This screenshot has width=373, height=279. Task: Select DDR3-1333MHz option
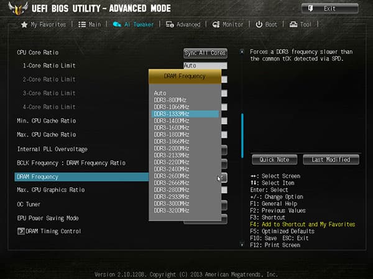(185, 114)
